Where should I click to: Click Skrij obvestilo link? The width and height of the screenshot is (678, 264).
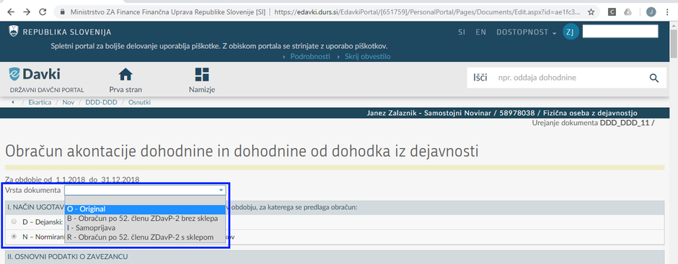pyautogui.click(x=368, y=57)
